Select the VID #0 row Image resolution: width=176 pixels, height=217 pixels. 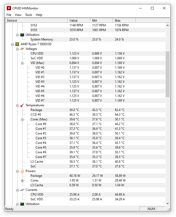[100, 68]
